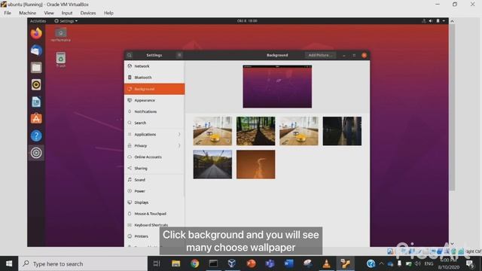Screen dimensions: 482x271
Task: Click the current background preview image
Action: coord(277,87)
